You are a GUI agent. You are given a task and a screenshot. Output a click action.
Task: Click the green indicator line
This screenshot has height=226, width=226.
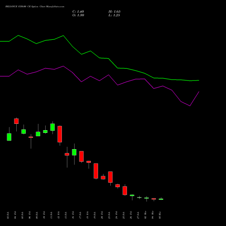[x=99, y=58]
